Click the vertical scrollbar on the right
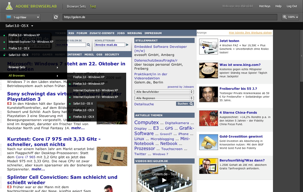 tap(301, 56)
